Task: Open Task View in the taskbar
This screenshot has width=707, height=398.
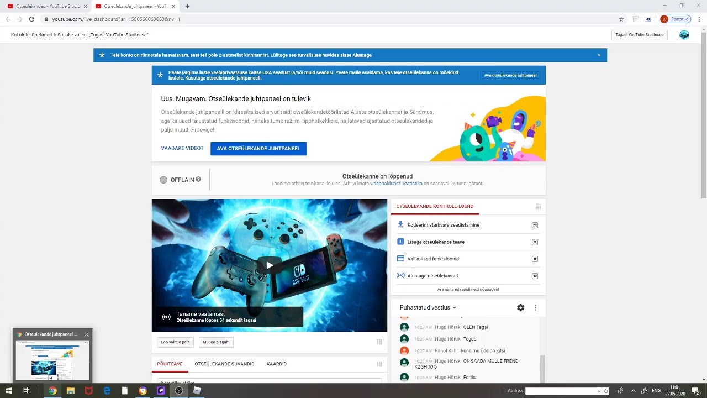Action: 26,391
